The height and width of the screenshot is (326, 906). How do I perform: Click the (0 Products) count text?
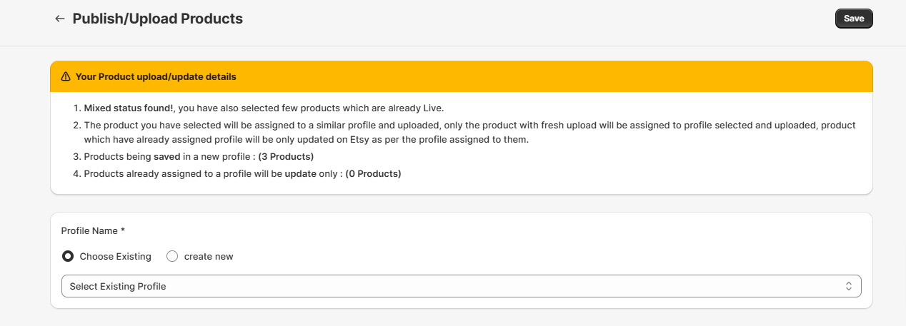(373, 173)
